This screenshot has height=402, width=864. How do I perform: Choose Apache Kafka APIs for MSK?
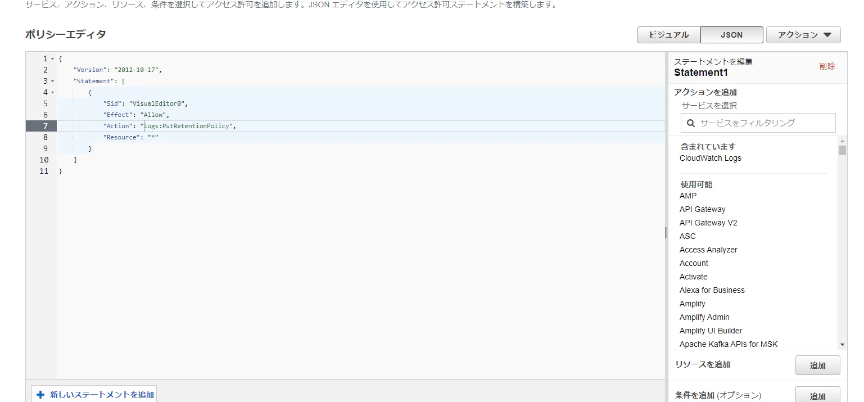[729, 344]
